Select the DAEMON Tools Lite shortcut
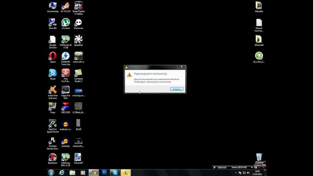Image resolution: width=313 pixels, height=176 pixels. (x=65, y=59)
